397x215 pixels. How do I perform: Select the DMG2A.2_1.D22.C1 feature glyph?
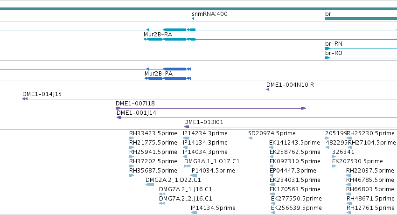click(x=150, y=185)
